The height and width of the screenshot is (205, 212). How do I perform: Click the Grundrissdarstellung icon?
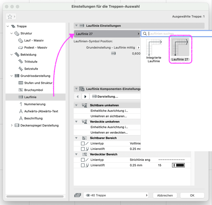17,76
